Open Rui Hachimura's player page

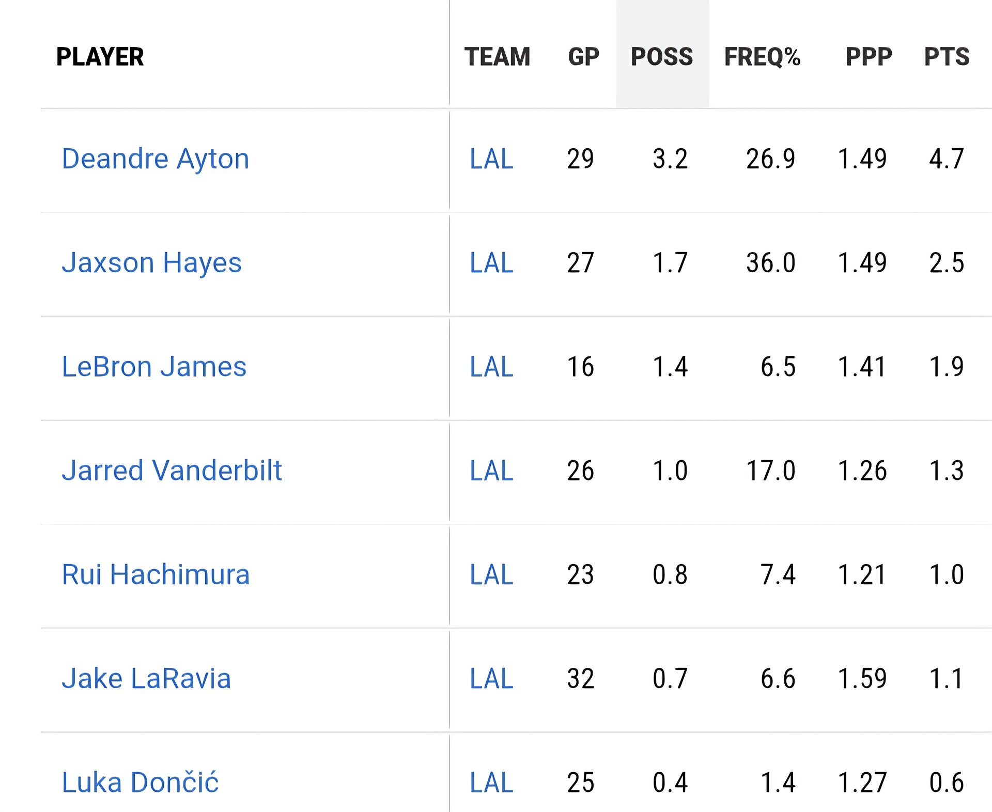(x=156, y=574)
